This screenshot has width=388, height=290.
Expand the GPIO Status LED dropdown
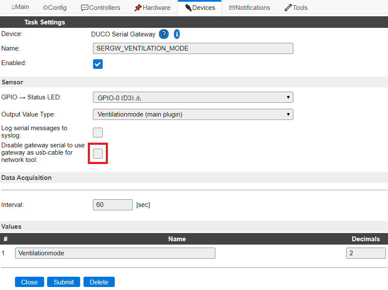click(x=193, y=98)
